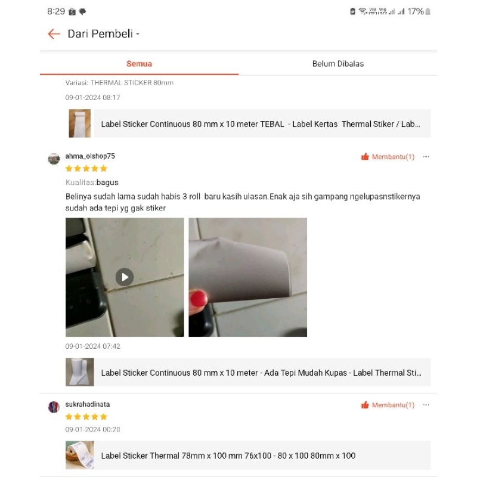Tap the ahma_olshop75 username
Viewport: 477px width, 477px height.
point(90,156)
